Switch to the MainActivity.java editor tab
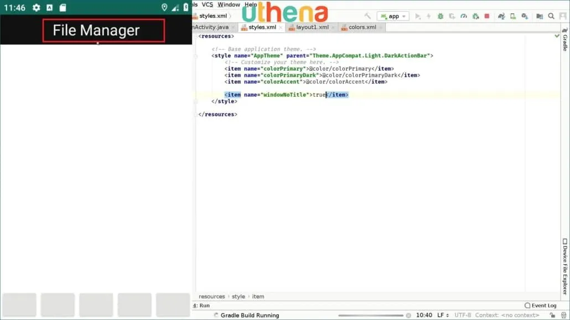This screenshot has width=570, height=320. coord(211,27)
